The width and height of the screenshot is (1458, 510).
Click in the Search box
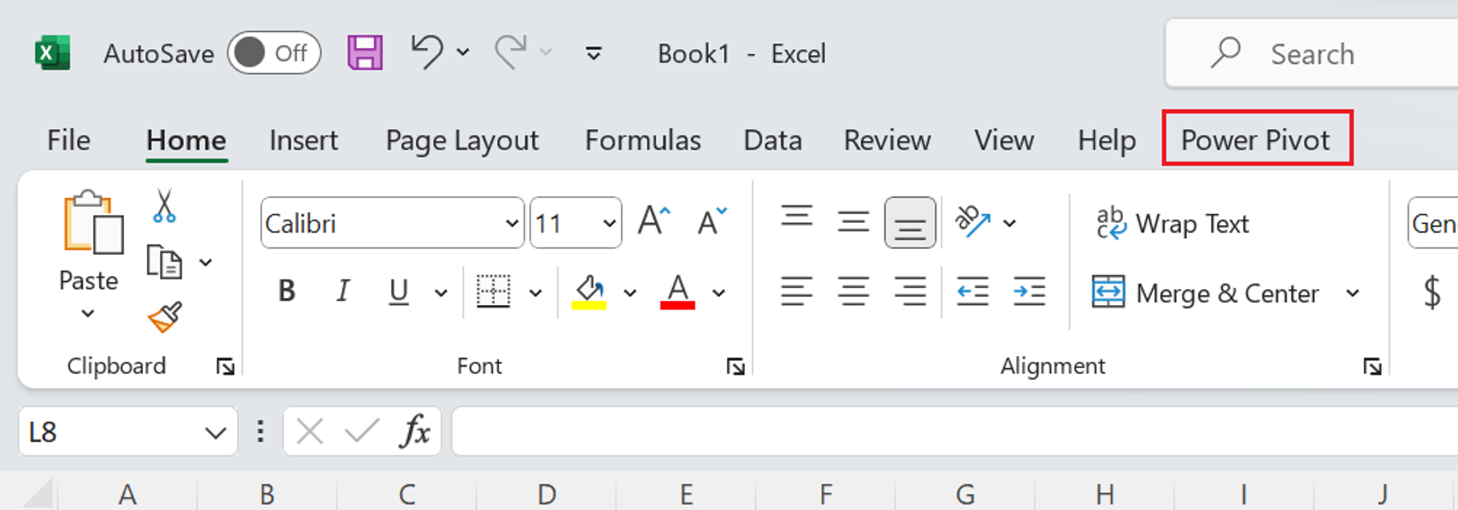tap(1312, 53)
